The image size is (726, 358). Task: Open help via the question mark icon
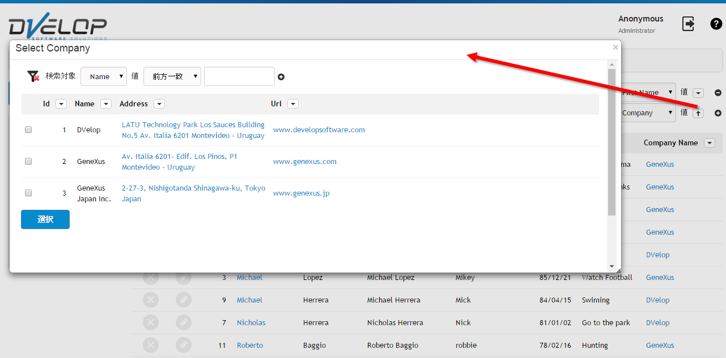click(x=716, y=24)
